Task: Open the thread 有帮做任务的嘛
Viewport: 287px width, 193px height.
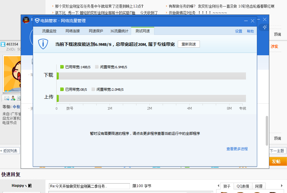Action: tap(221, 6)
